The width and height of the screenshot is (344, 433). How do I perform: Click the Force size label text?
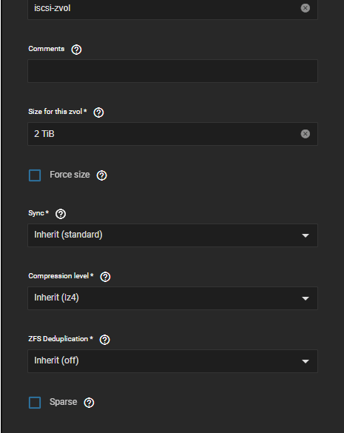(x=70, y=175)
